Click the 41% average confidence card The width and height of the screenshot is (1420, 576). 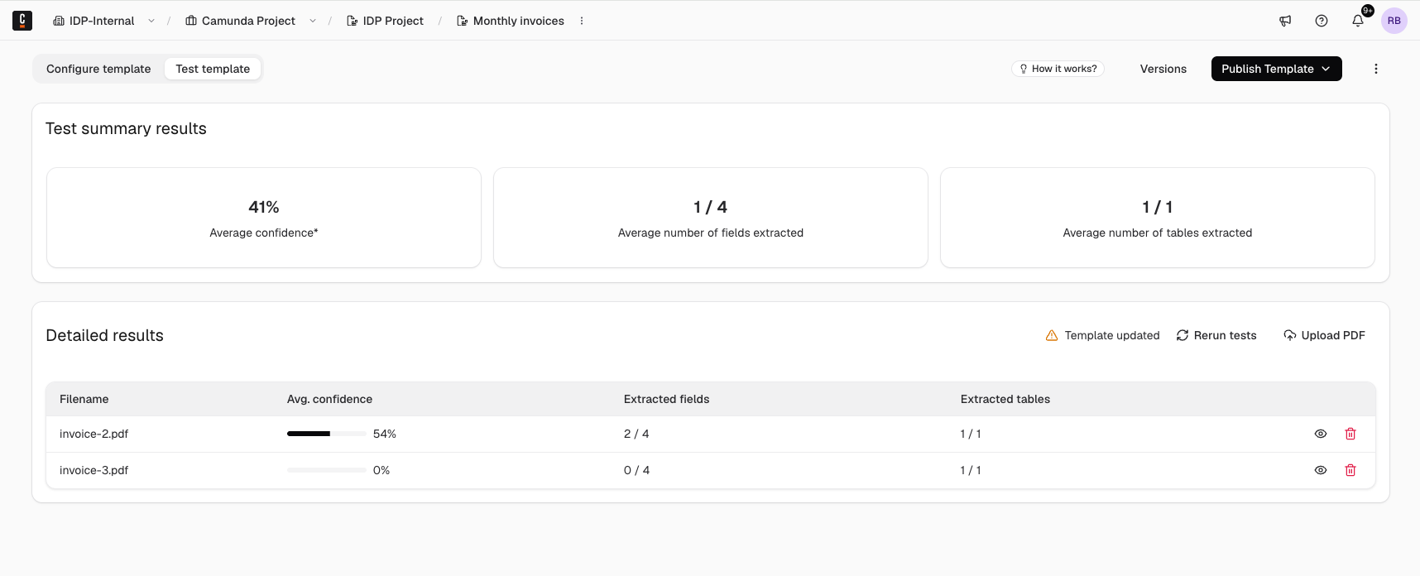tap(264, 218)
